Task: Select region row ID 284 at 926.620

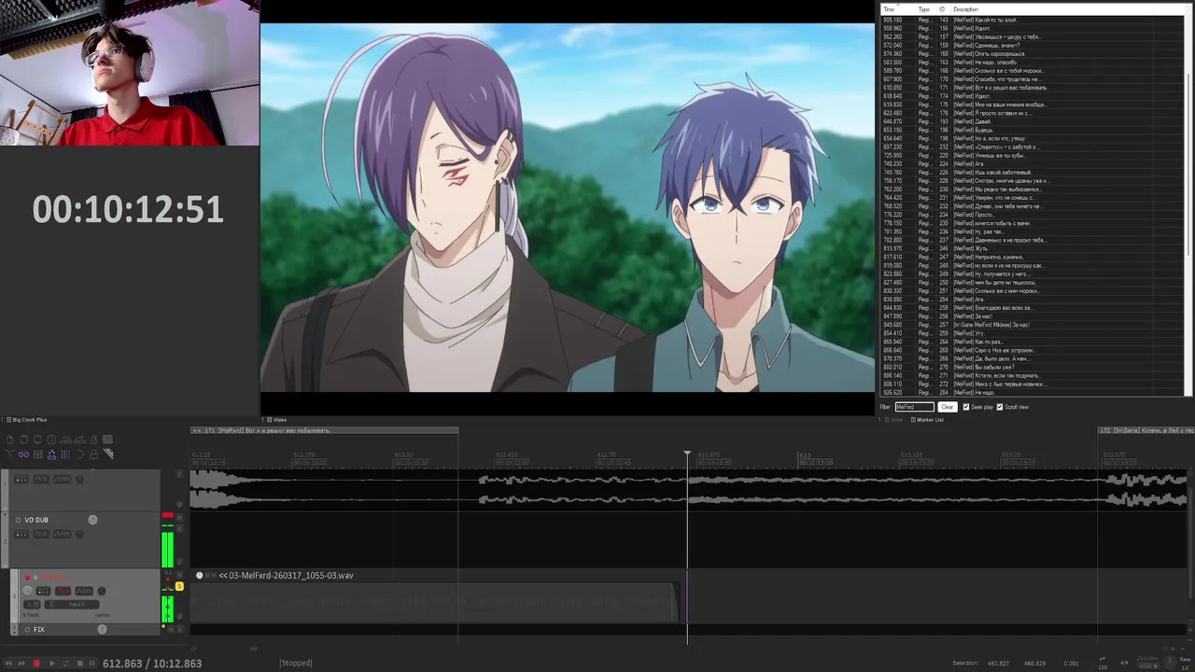Action: 1032,393
